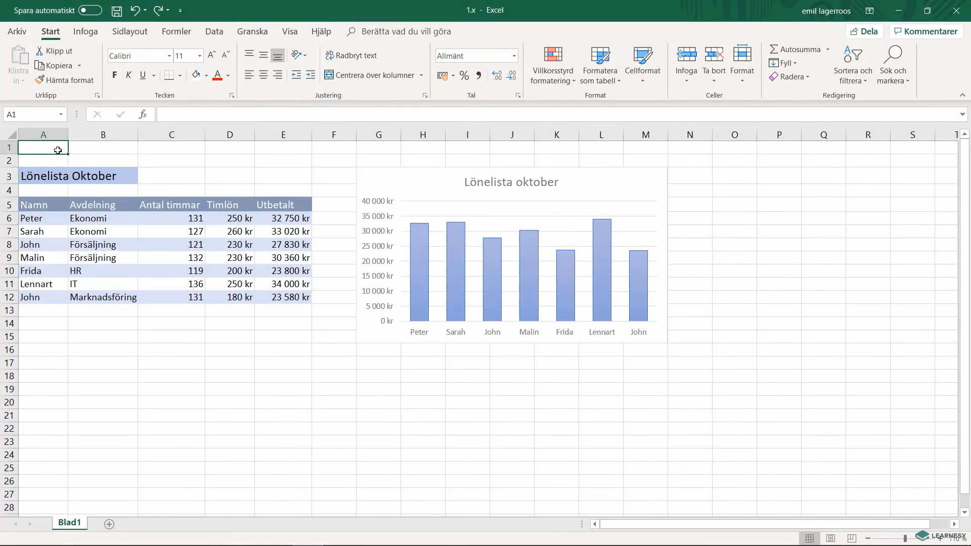Click fill color bucket swatch
The width and height of the screenshot is (971, 546).
tap(196, 75)
